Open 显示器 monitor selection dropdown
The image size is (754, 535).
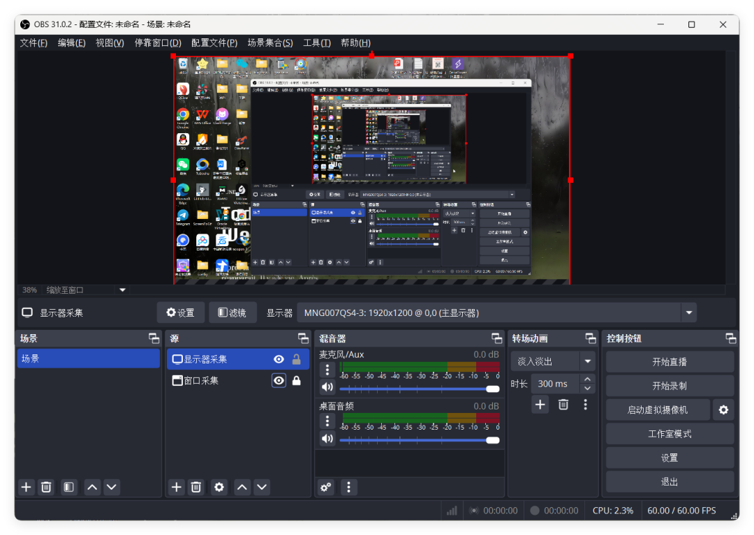pyautogui.click(x=497, y=312)
